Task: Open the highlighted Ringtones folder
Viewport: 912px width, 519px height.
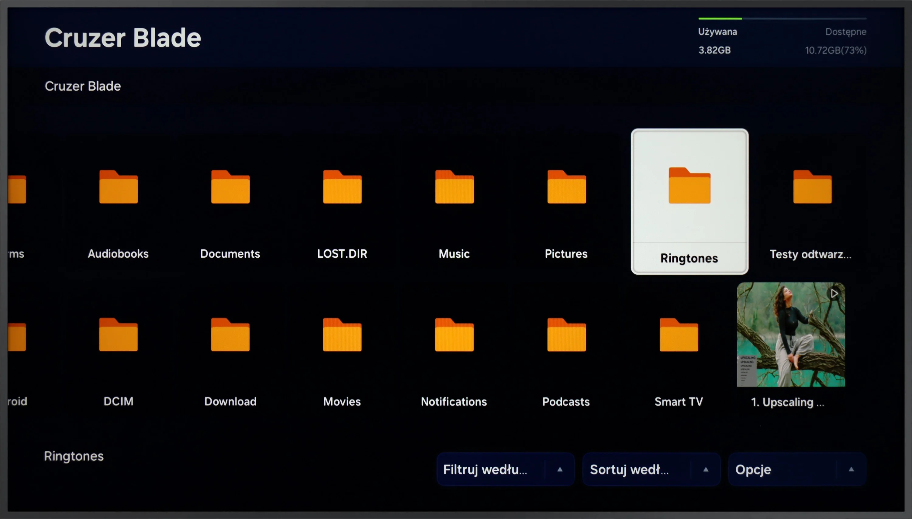Action: (x=689, y=202)
